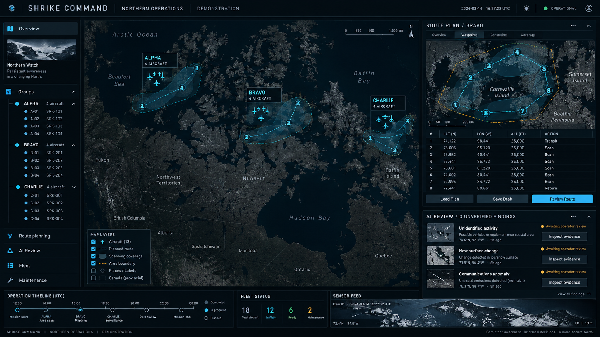Toggle the Planned route layer checkbox
This screenshot has width=600, height=337.
93,249
